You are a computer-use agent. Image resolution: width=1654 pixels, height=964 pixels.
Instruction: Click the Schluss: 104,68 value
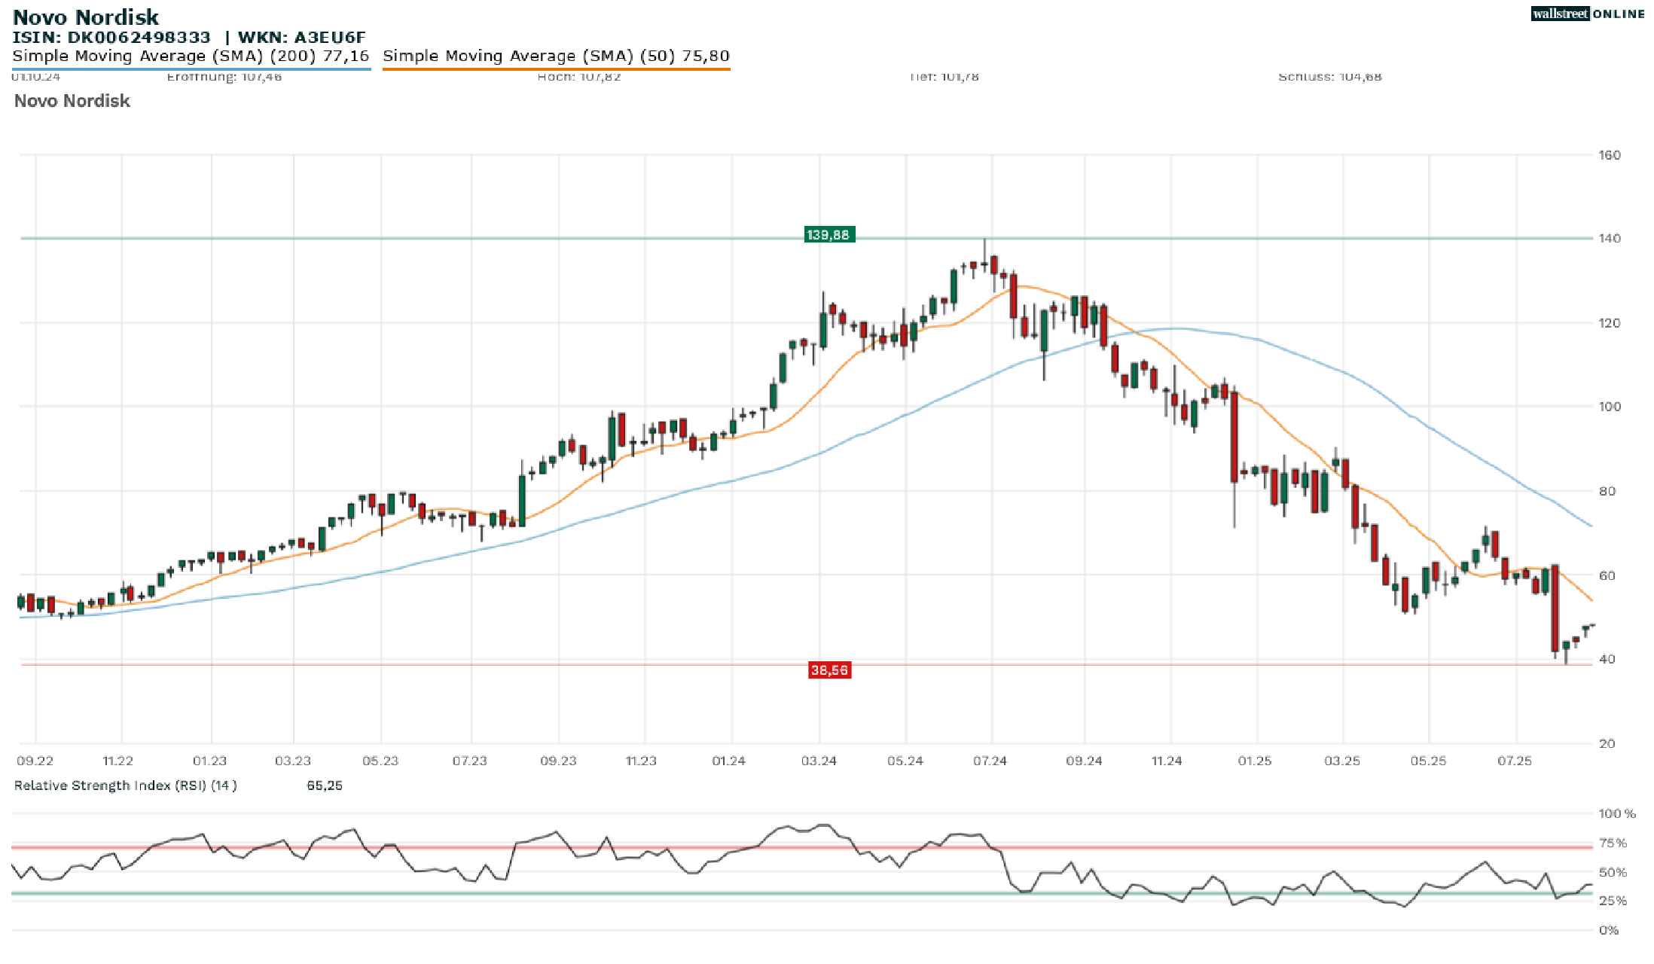coord(1330,77)
